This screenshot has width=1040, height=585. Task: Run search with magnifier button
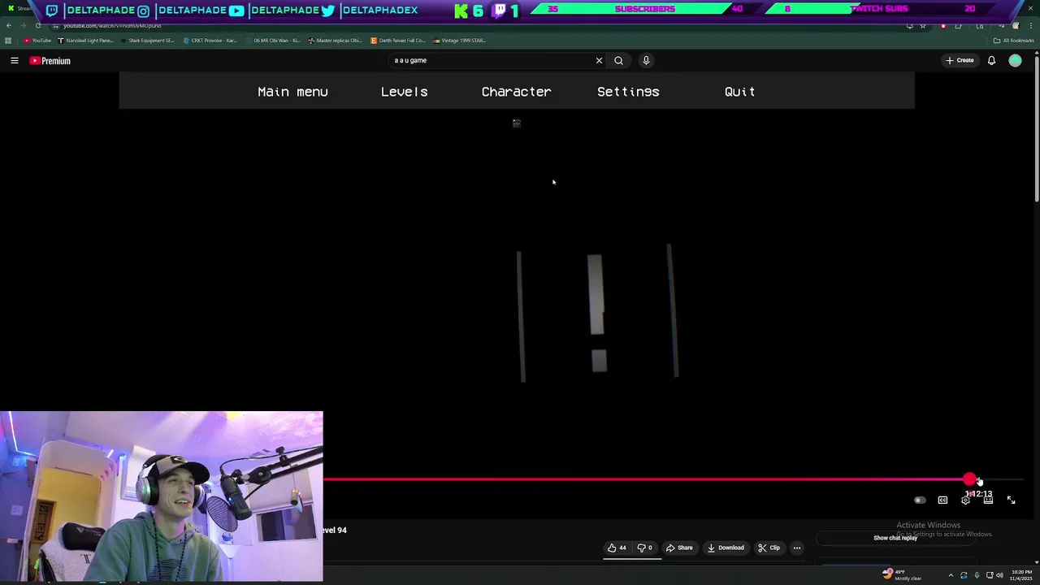618,60
